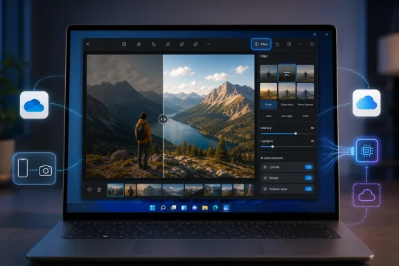
Task: Favorite the photo with the heart icon
Action: (x=89, y=190)
